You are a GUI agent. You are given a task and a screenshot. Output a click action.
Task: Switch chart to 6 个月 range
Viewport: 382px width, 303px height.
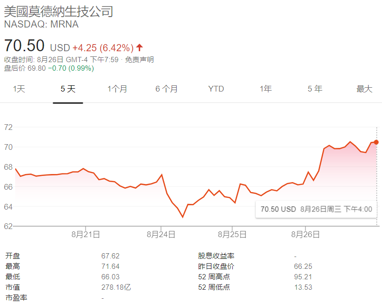tap(167, 89)
